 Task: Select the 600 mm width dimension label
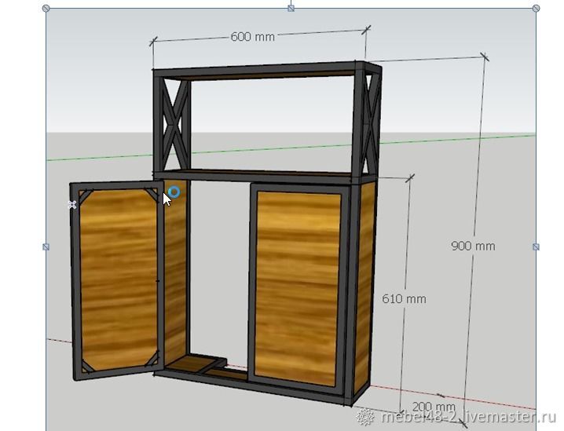(x=253, y=37)
